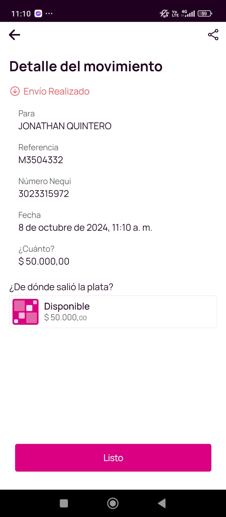Tap the back arrow icon
Viewport: 226px width, 517px height.
[14, 35]
